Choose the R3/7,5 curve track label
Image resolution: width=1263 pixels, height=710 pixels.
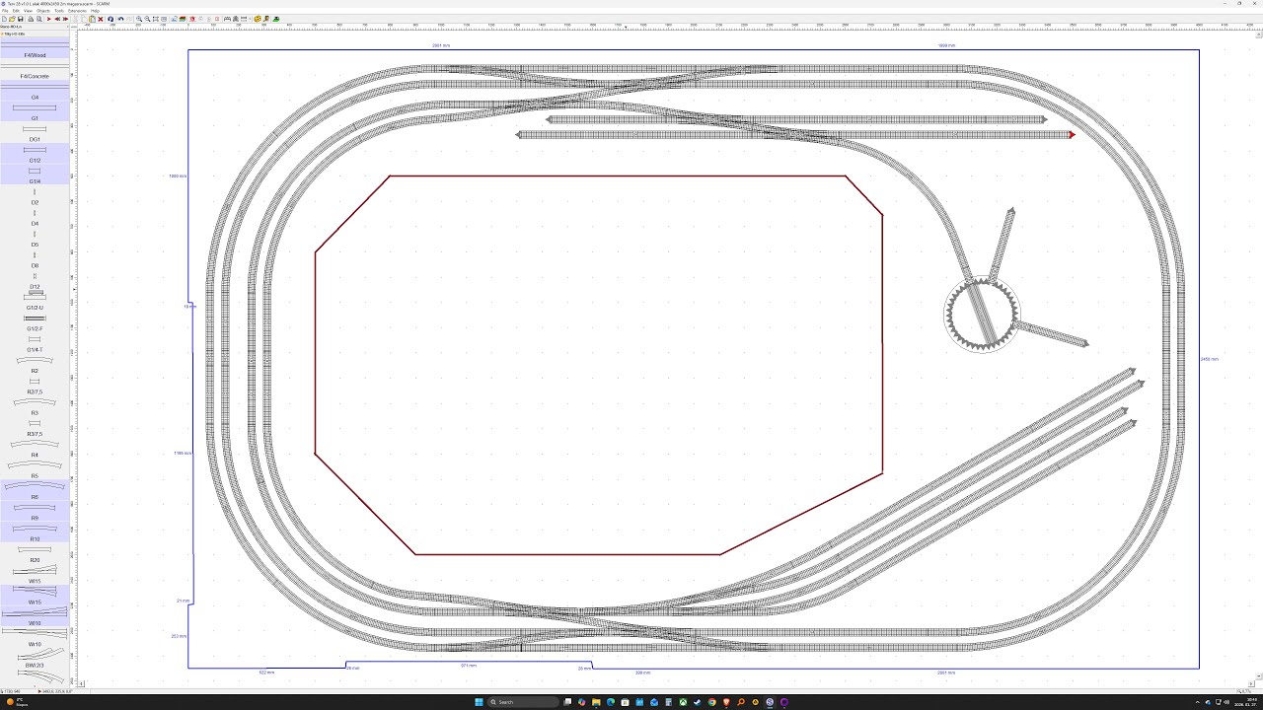click(x=35, y=434)
